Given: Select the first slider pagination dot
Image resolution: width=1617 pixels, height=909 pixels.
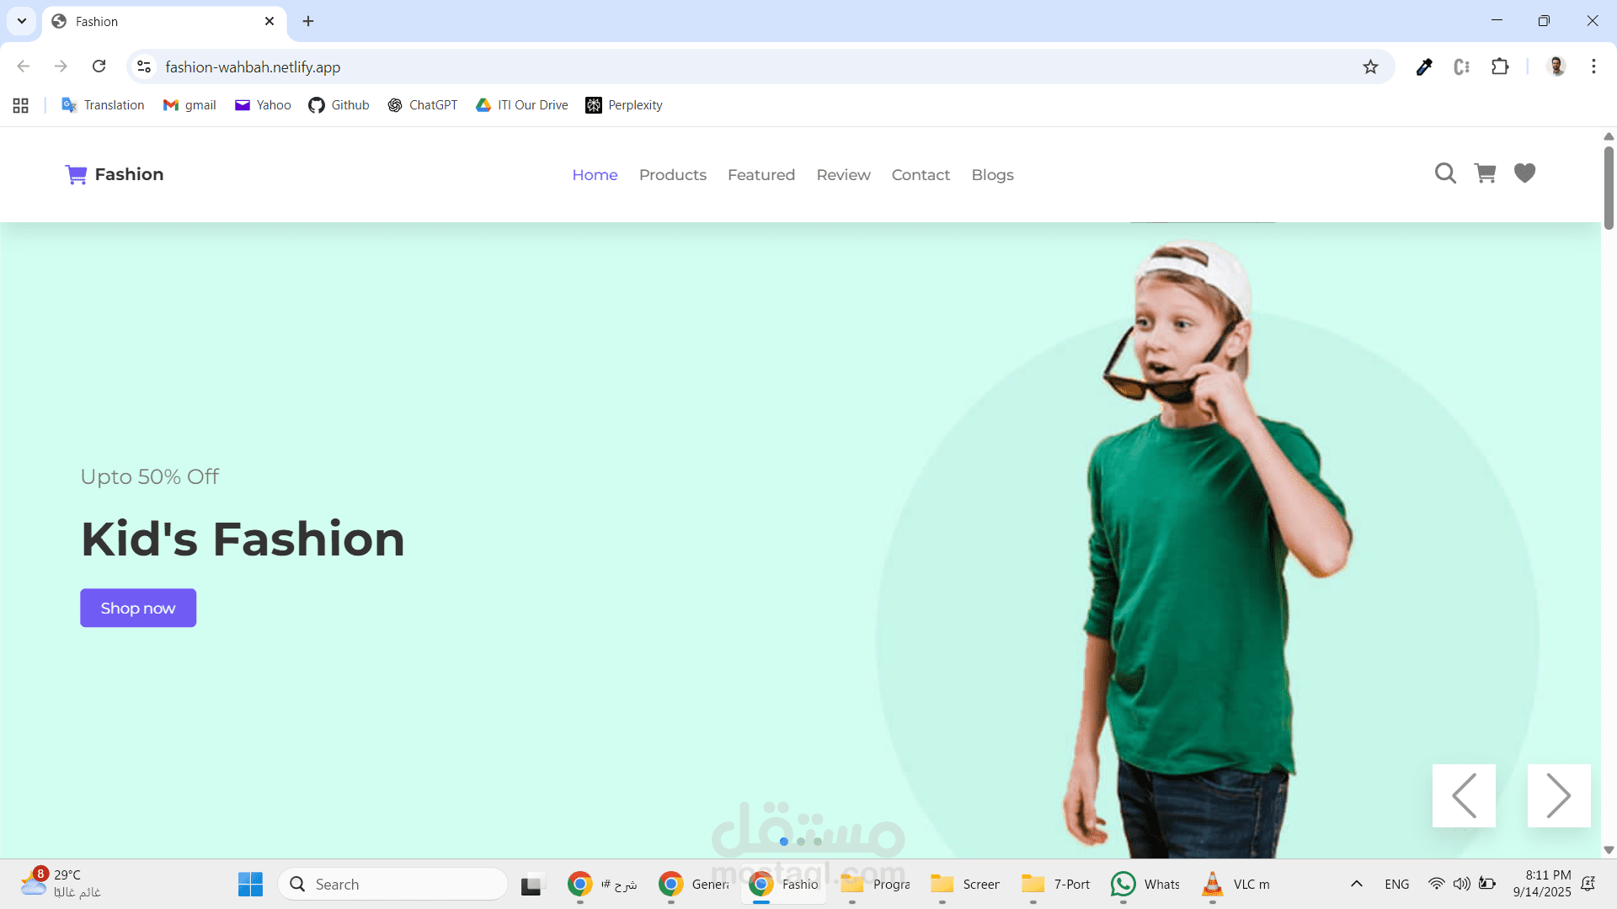Looking at the screenshot, I should point(784,842).
